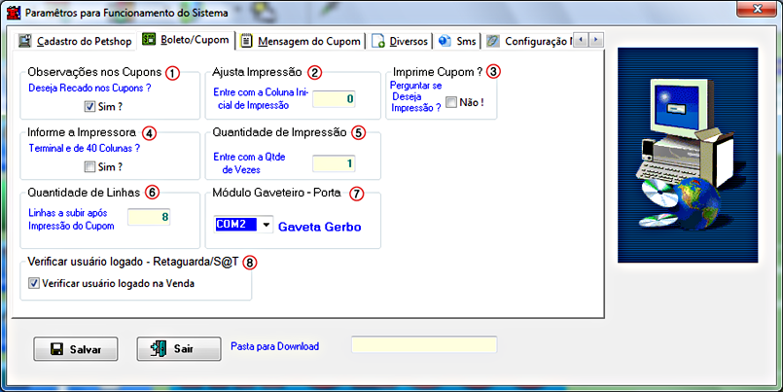
Task: Click the icon on the Configuração tab
Action: (x=493, y=41)
